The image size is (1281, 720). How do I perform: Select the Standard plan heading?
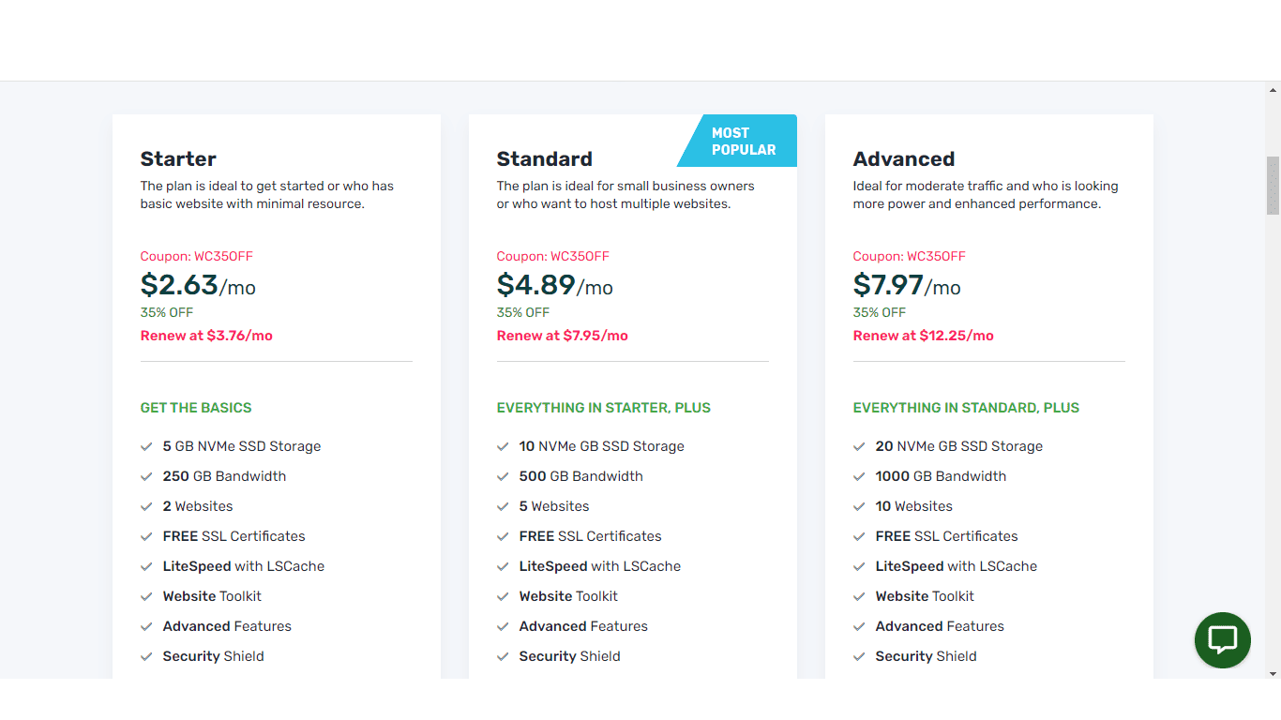pos(544,158)
